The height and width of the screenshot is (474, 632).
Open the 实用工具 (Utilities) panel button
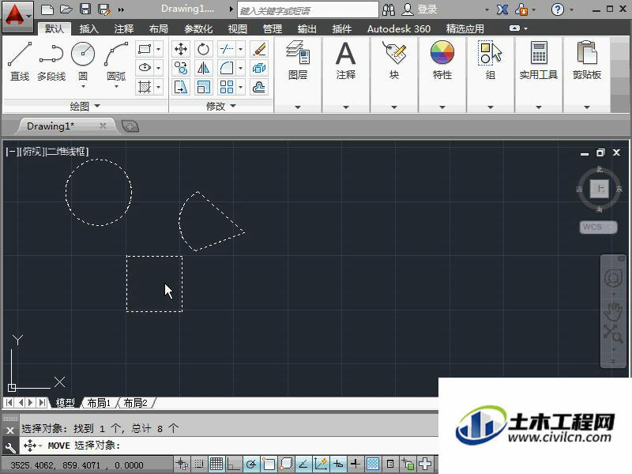(x=539, y=61)
